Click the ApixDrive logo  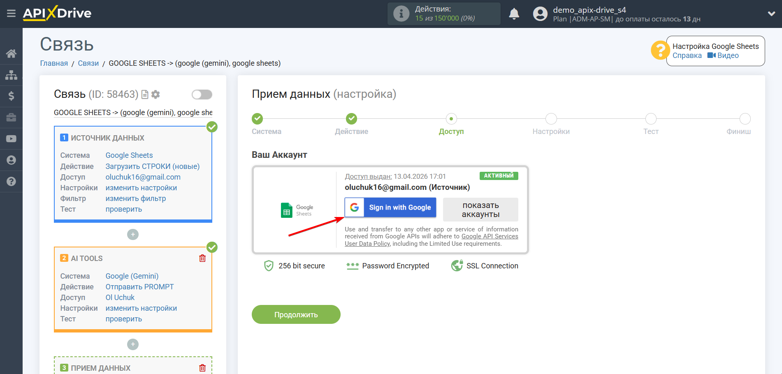pos(57,13)
